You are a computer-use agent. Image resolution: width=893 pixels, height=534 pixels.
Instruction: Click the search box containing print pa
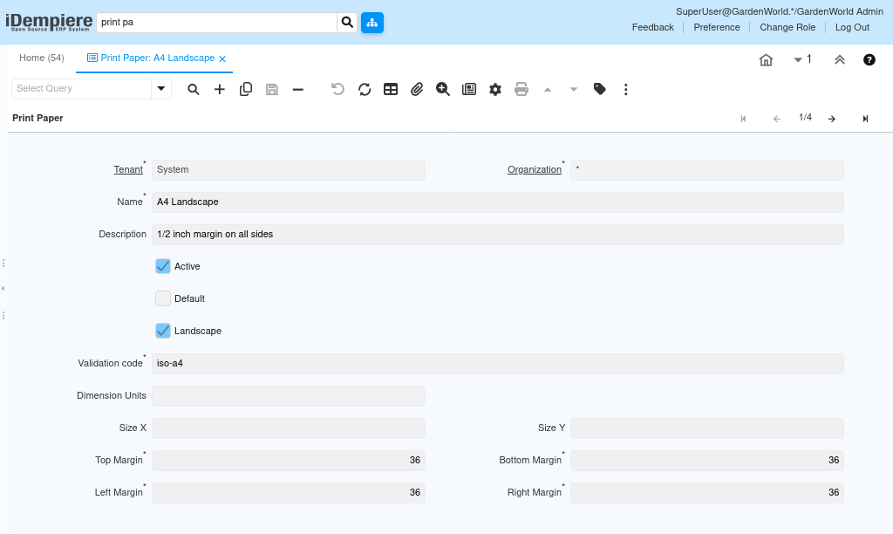217,22
